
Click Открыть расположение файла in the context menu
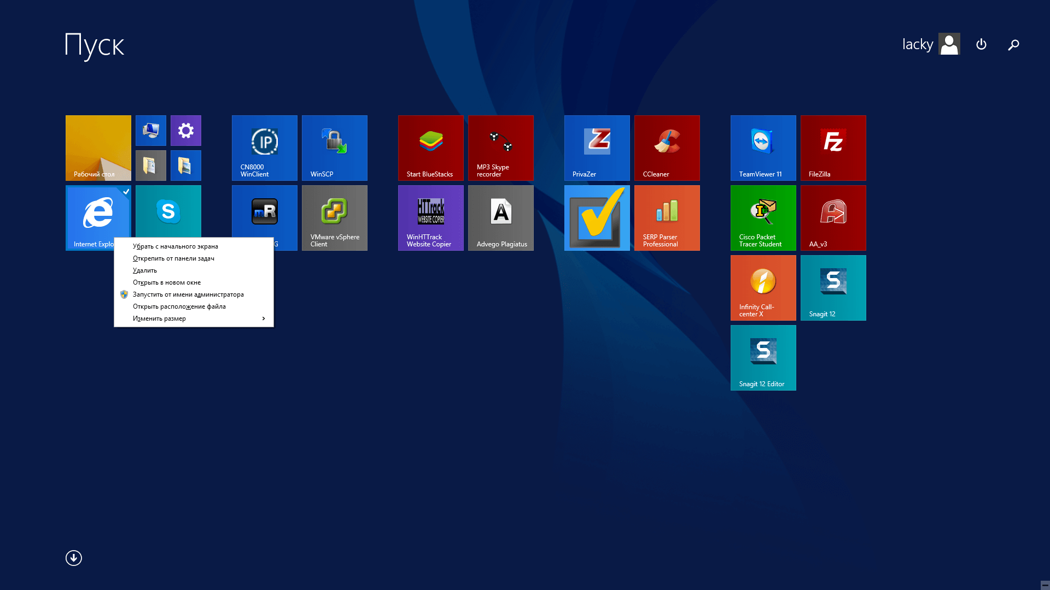179,306
